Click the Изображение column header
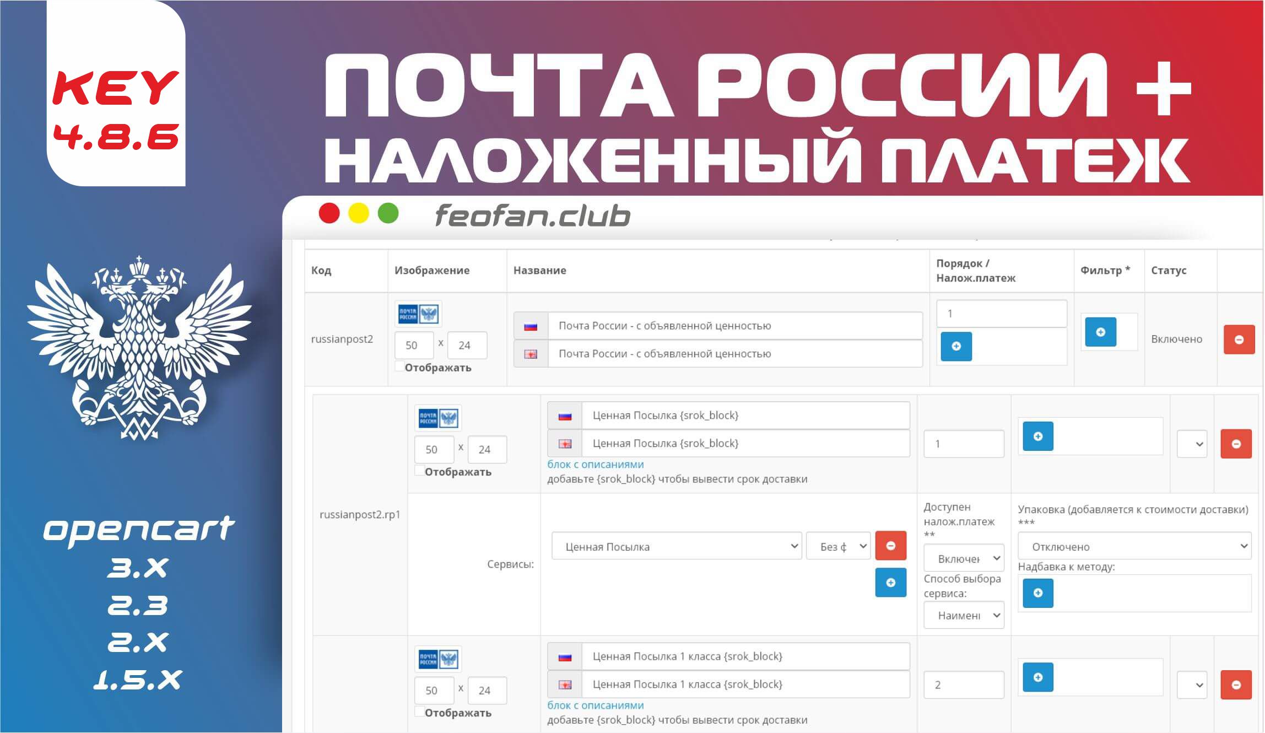Image resolution: width=1265 pixels, height=733 pixels. (x=432, y=271)
